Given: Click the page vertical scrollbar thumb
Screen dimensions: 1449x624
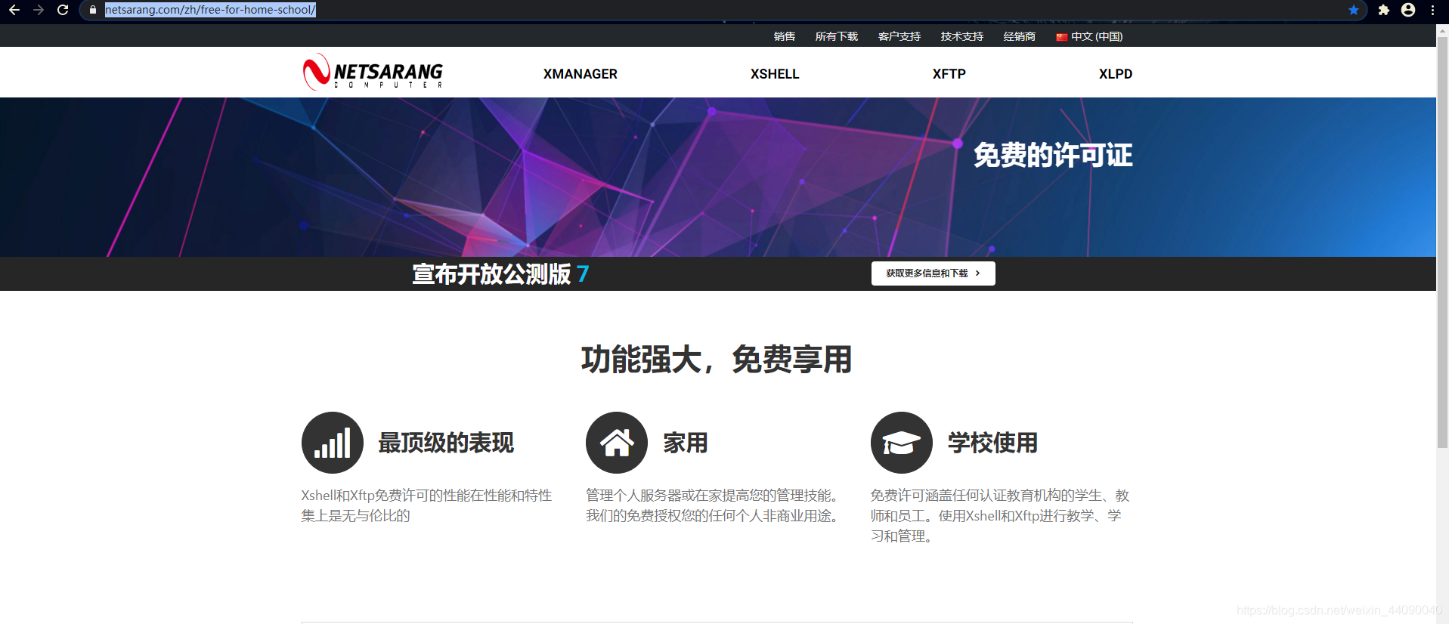Looking at the screenshot, I should pyautogui.click(x=1442, y=242).
